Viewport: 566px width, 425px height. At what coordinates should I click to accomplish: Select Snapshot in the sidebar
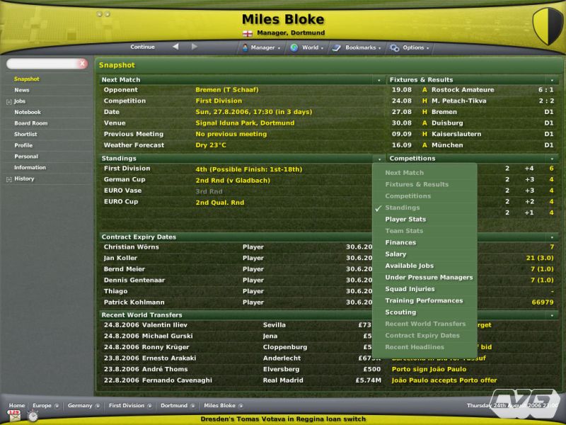tap(27, 79)
